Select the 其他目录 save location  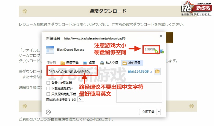point(132,63)
